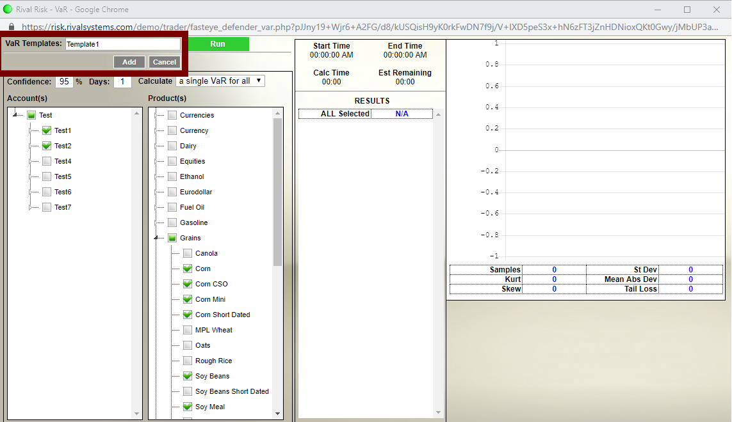732x422 pixels.
Task: Click the padlock icon in address bar
Action: point(13,27)
